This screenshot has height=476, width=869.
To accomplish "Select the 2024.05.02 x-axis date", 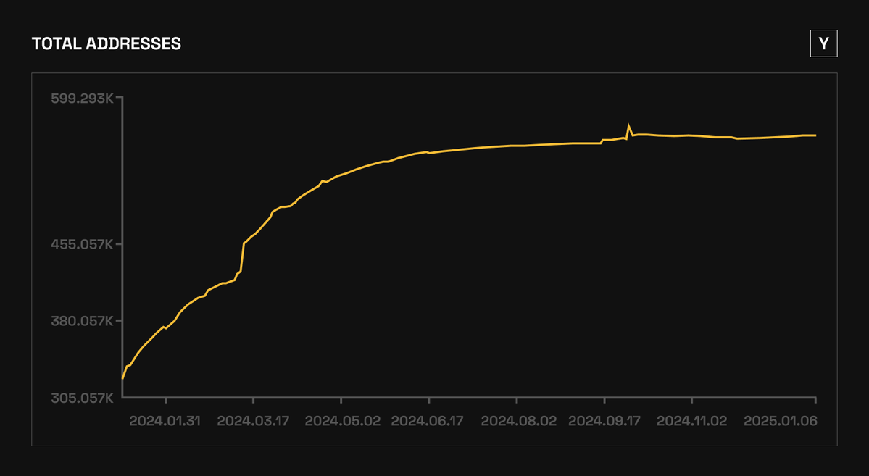I will (341, 421).
